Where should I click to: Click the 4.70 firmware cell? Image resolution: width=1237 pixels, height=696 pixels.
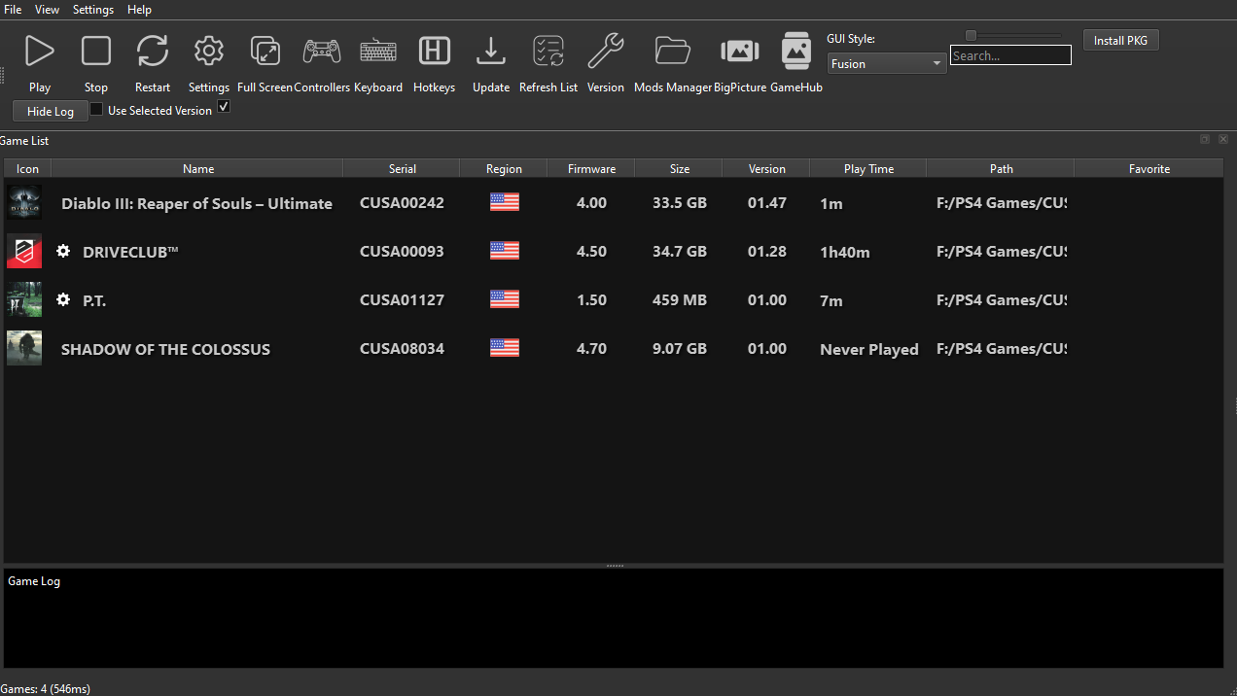[x=591, y=349]
